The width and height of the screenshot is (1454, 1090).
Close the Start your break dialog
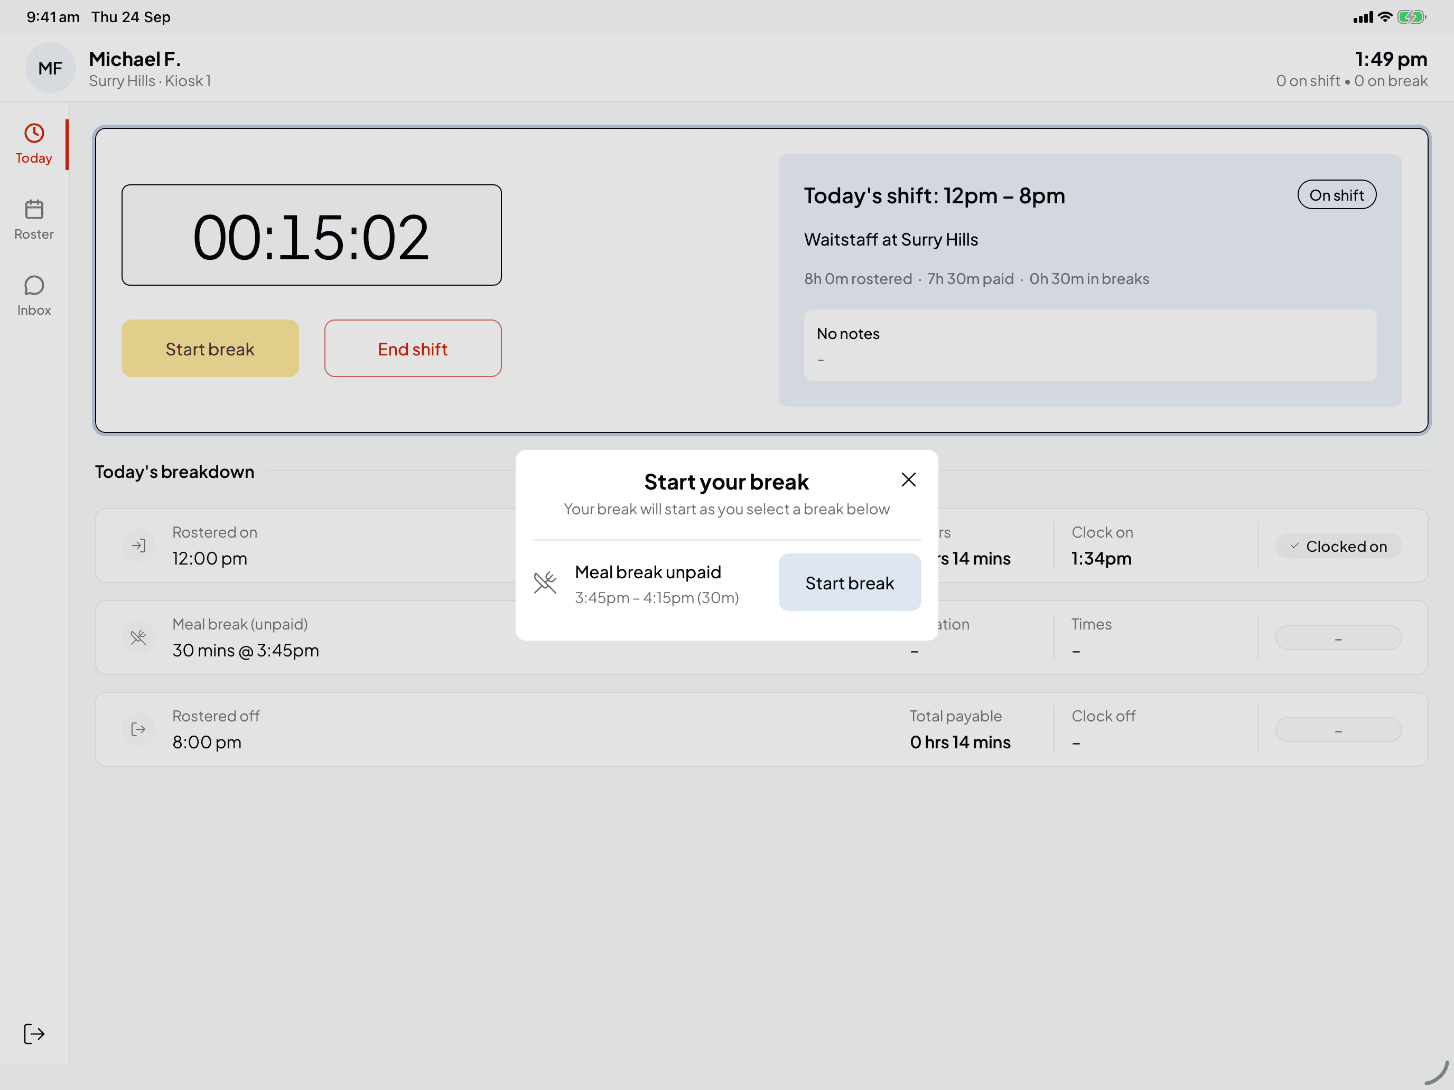point(908,480)
